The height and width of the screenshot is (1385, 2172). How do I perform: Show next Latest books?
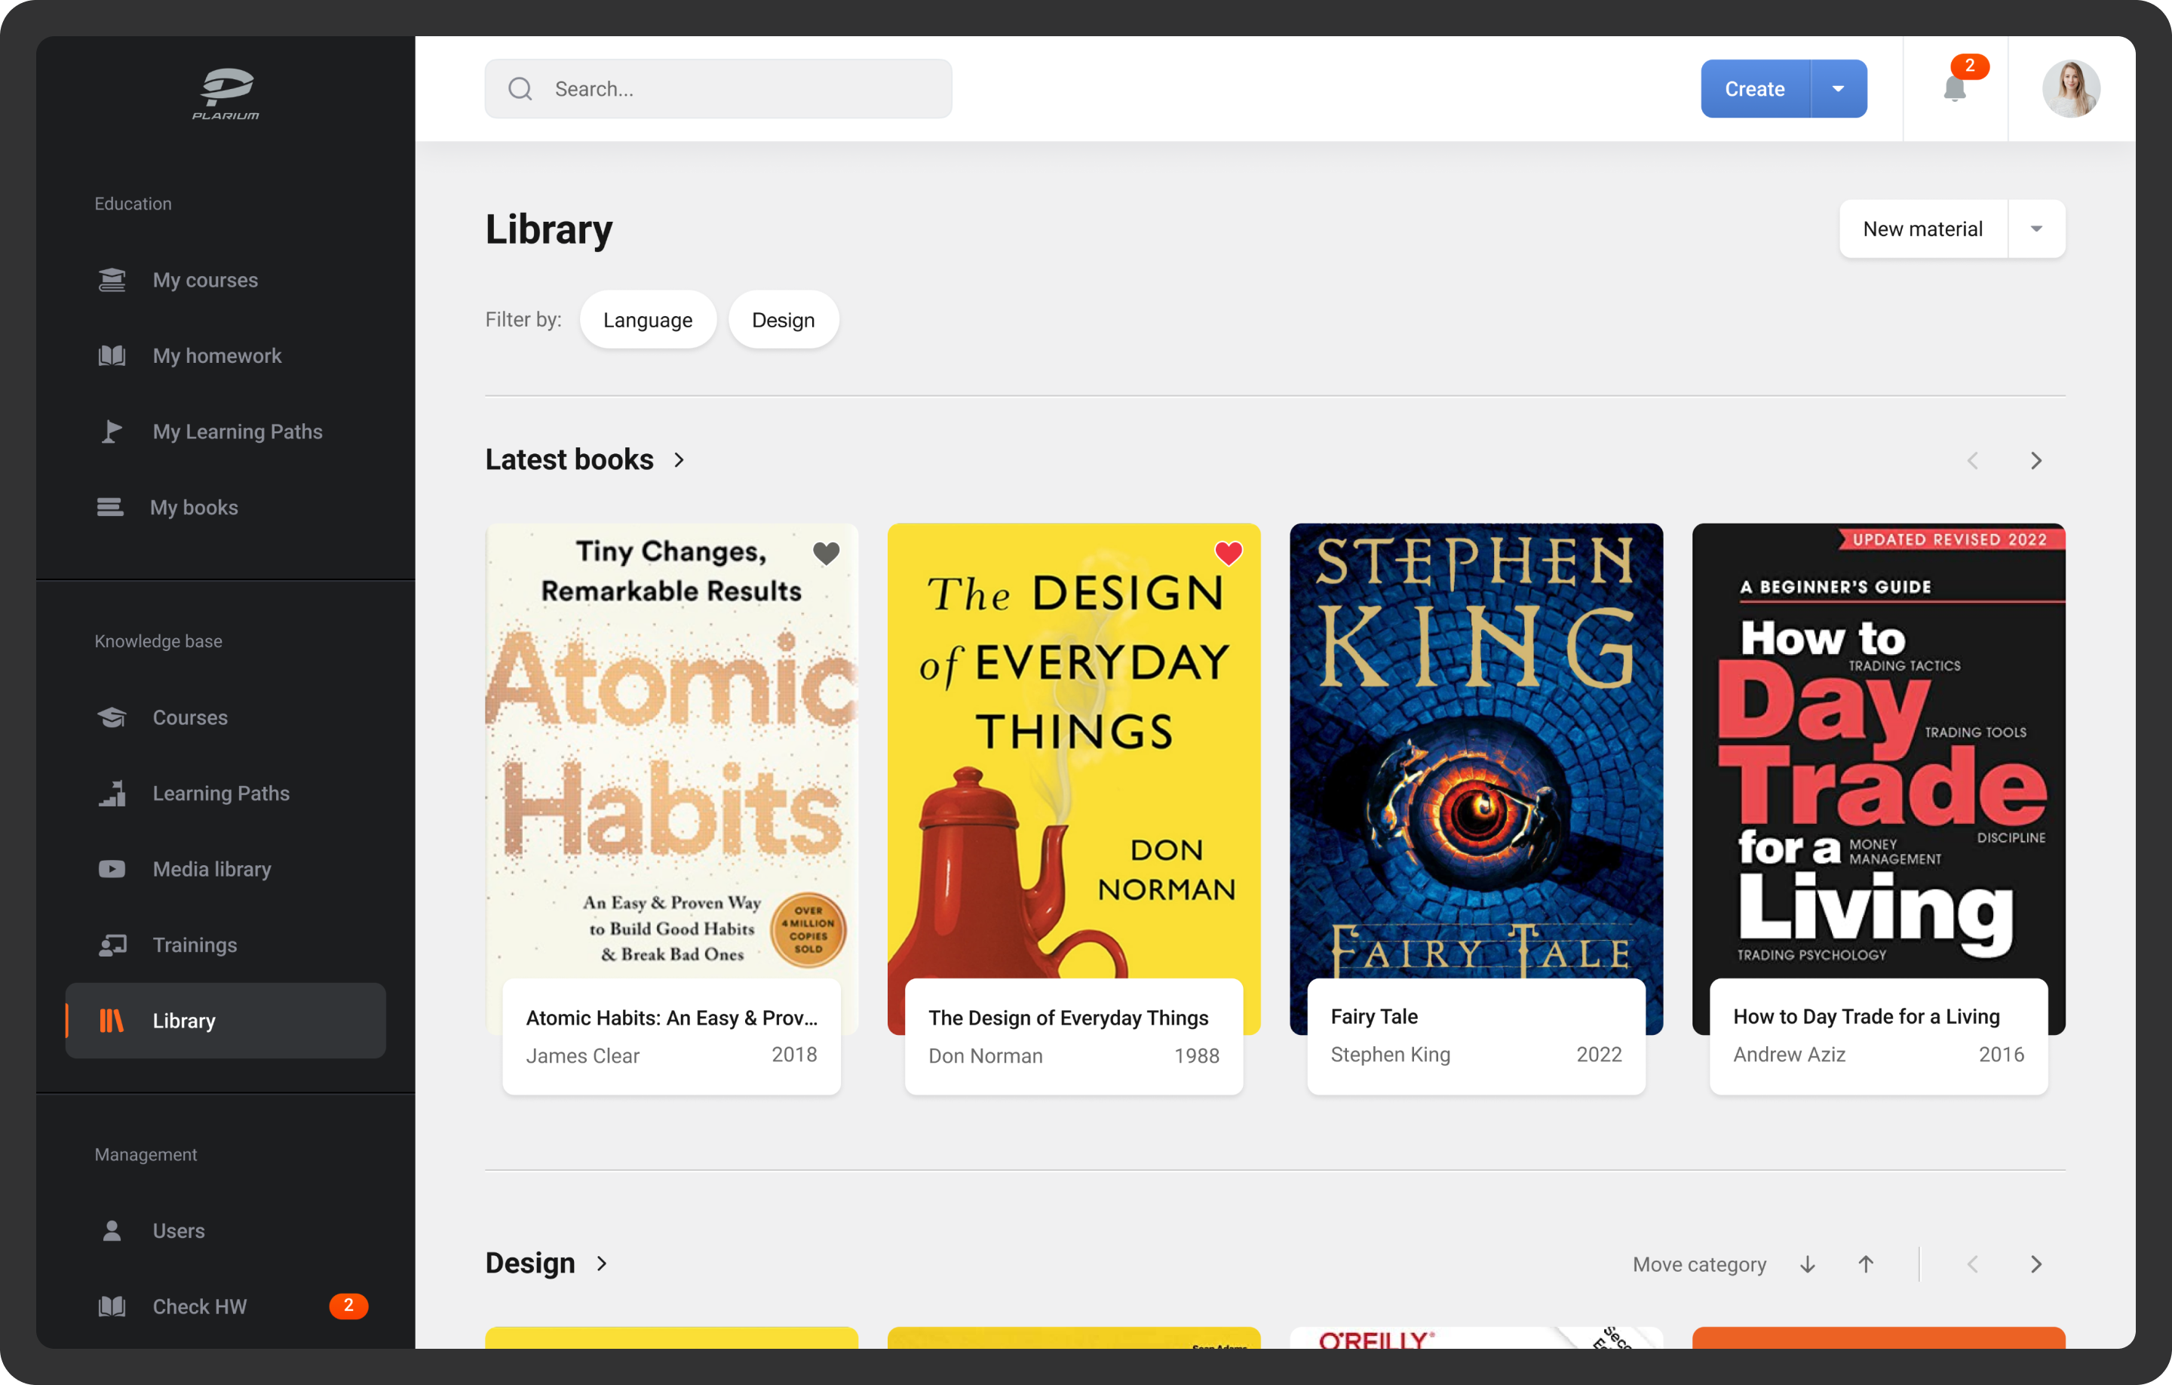[x=2035, y=461]
